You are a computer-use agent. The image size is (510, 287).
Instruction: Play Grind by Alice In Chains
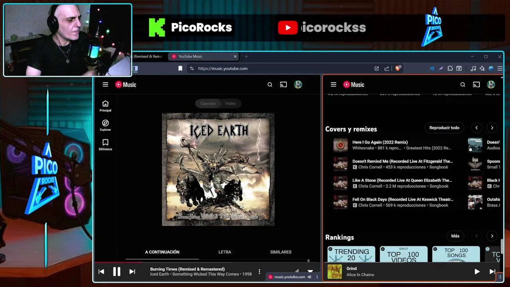pyautogui.click(x=477, y=271)
